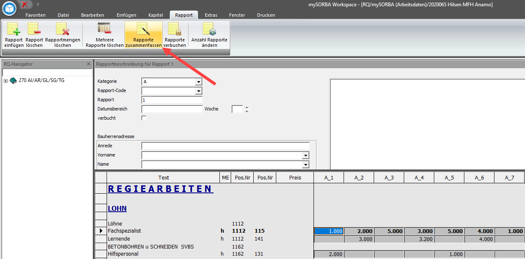Click the red X quick access icon
The image size is (525, 259).
(25, 5)
